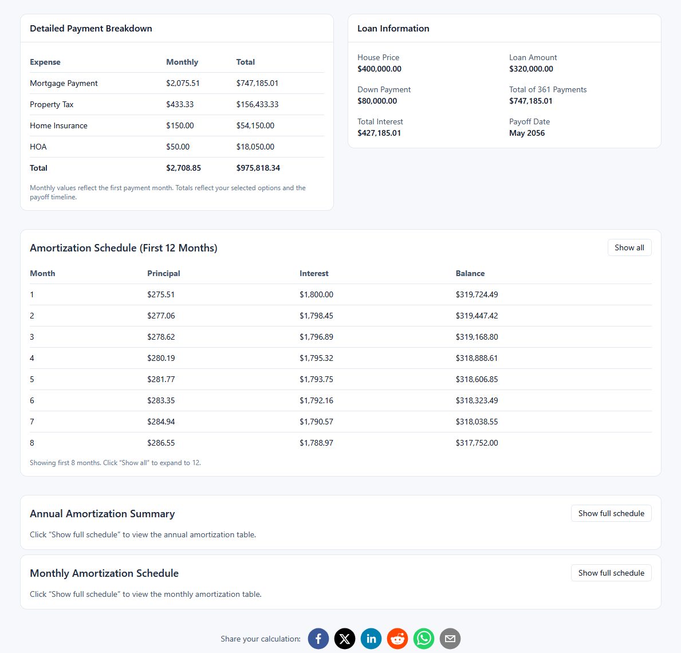This screenshot has width=681, height=653.
Task: Send calculation via WhatsApp icon
Action: pyautogui.click(x=424, y=639)
